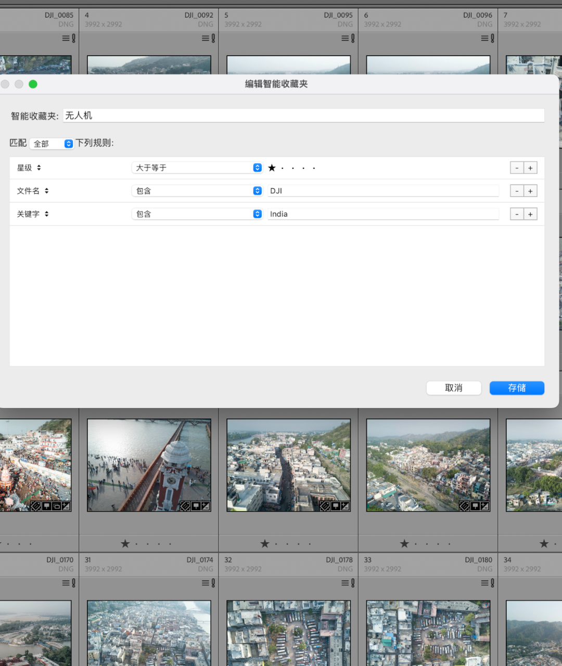Select the narrow street town thumbnail in grid
The width and height of the screenshot is (562, 666).
pos(288,465)
